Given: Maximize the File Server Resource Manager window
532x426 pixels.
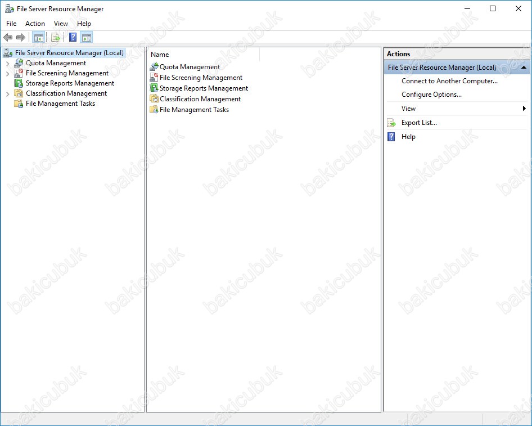Looking at the screenshot, I should coord(493,9).
